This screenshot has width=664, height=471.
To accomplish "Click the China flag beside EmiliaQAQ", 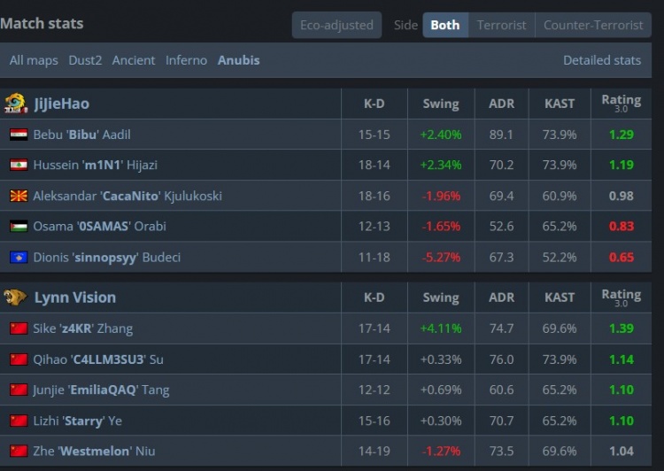I will pyautogui.click(x=19, y=390).
